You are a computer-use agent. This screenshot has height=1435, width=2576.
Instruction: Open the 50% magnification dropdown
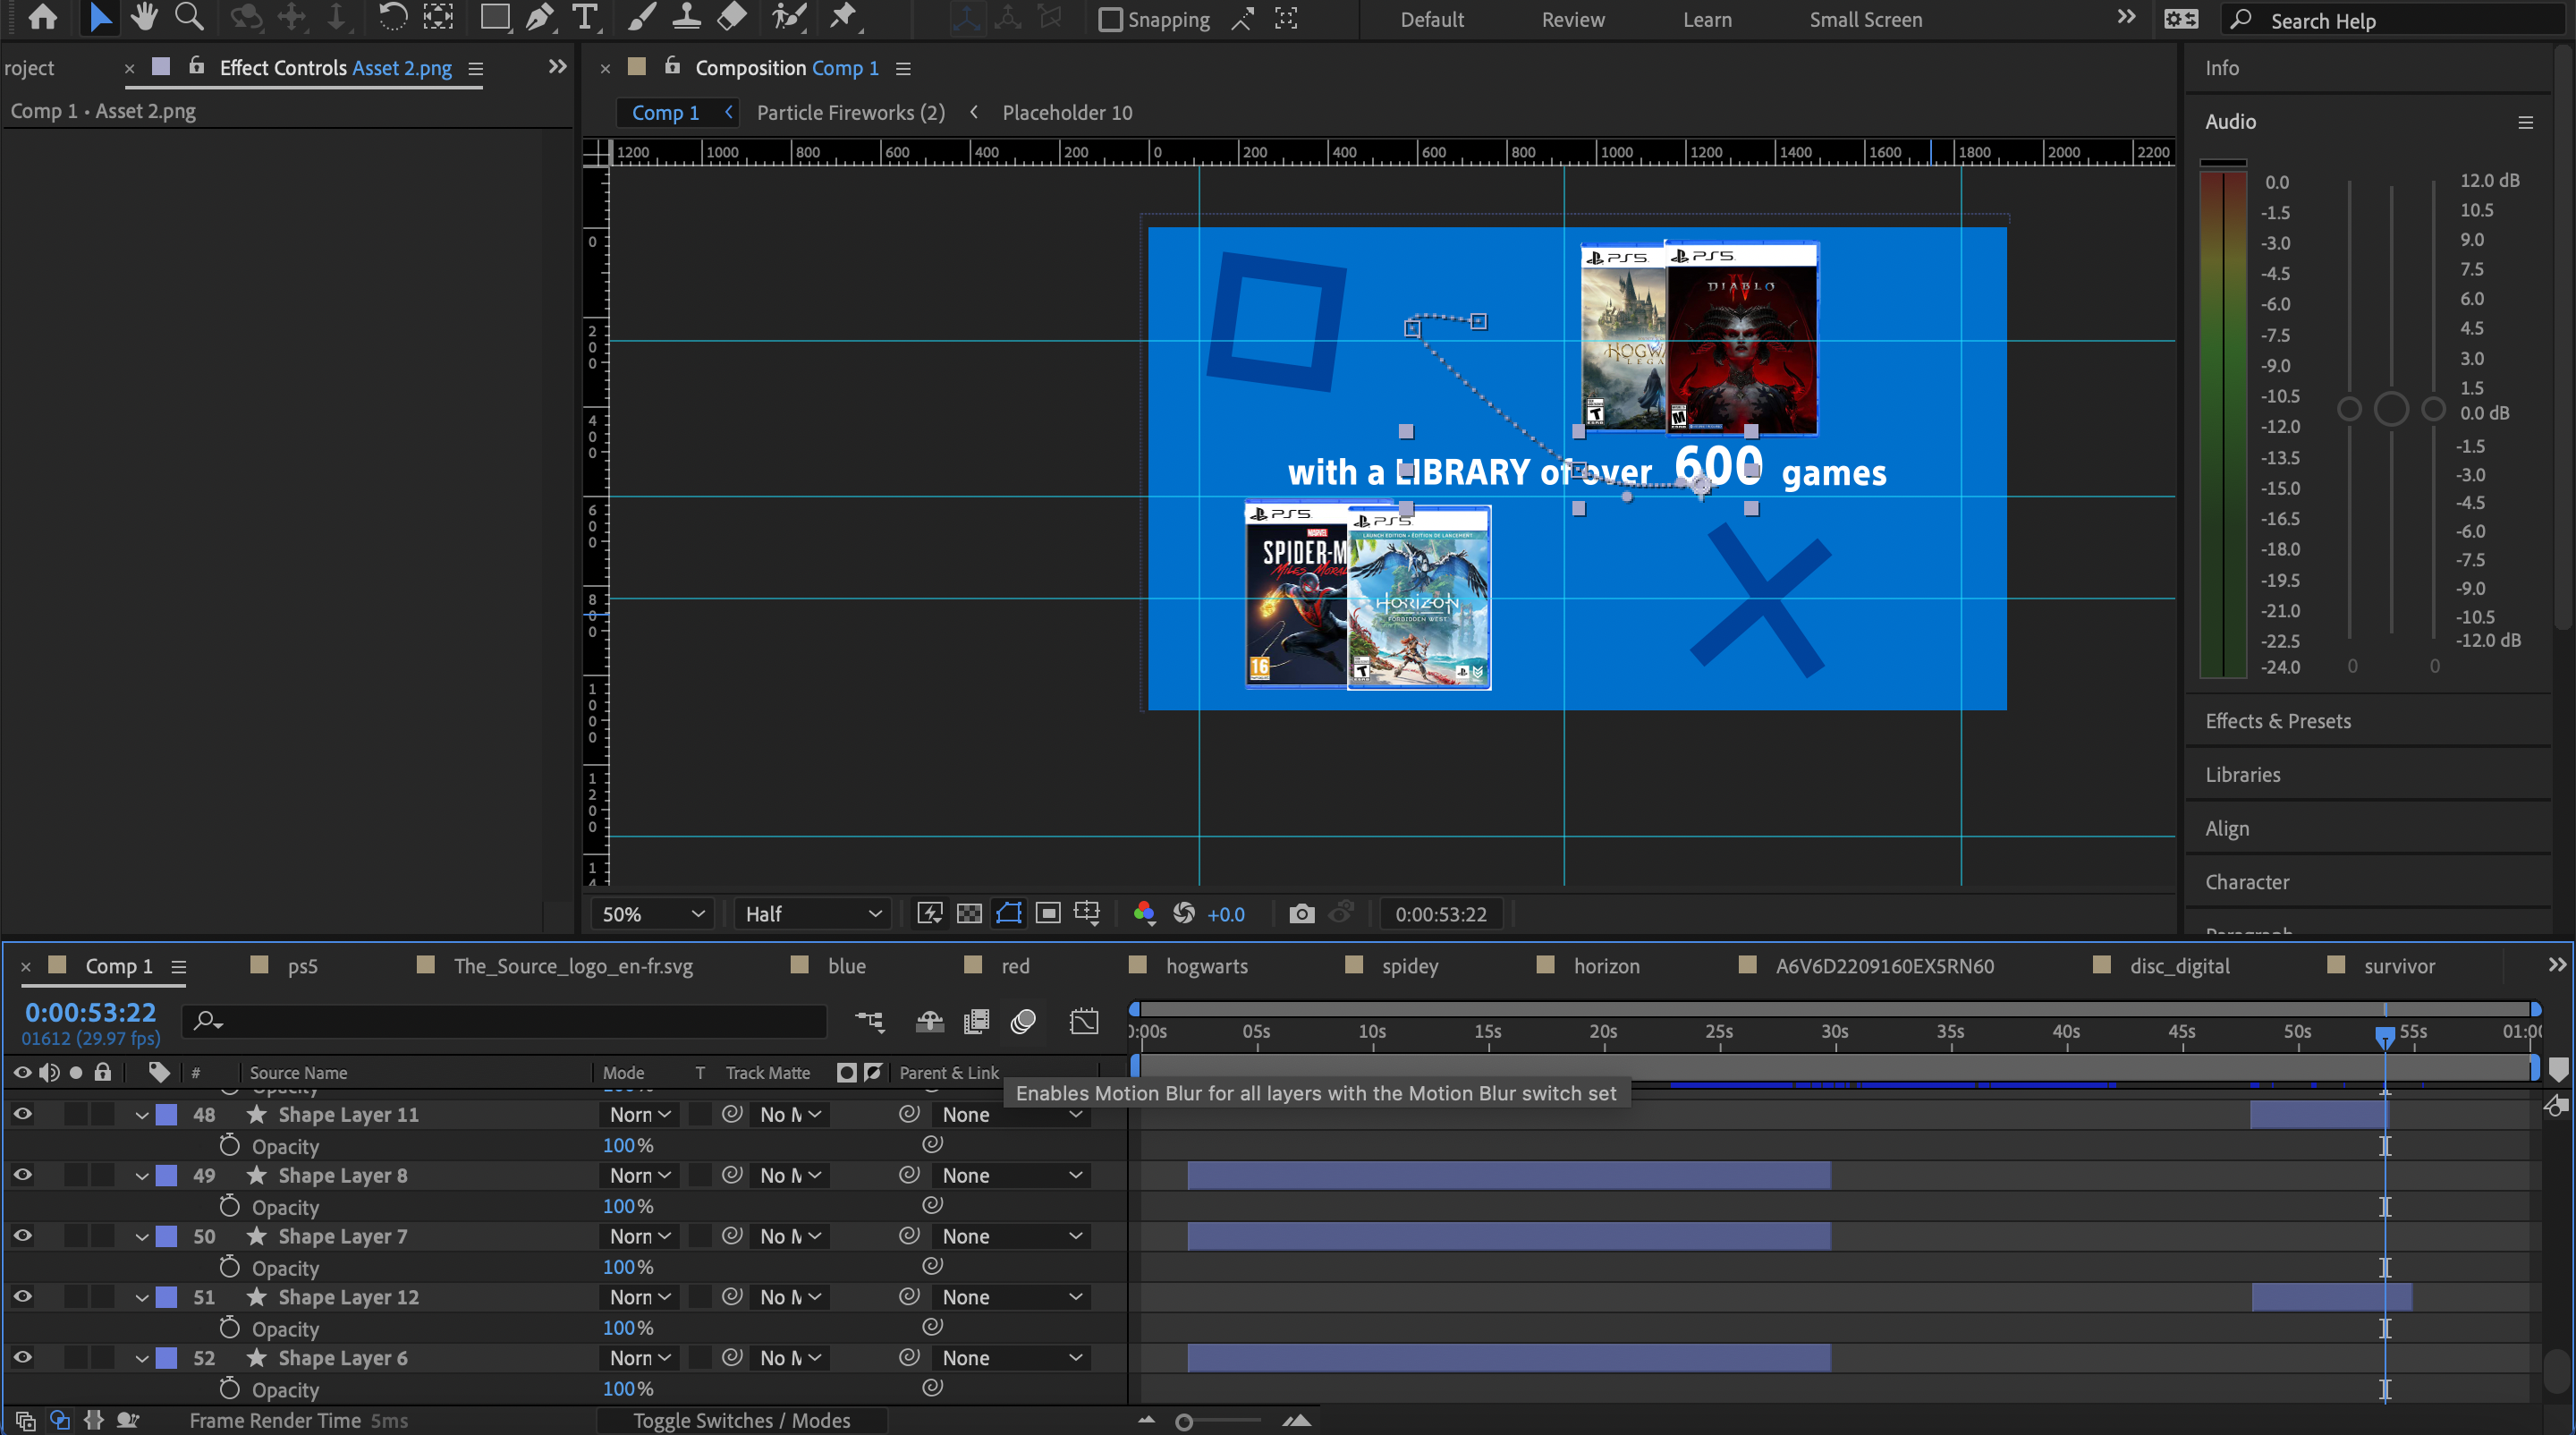(x=653, y=914)
